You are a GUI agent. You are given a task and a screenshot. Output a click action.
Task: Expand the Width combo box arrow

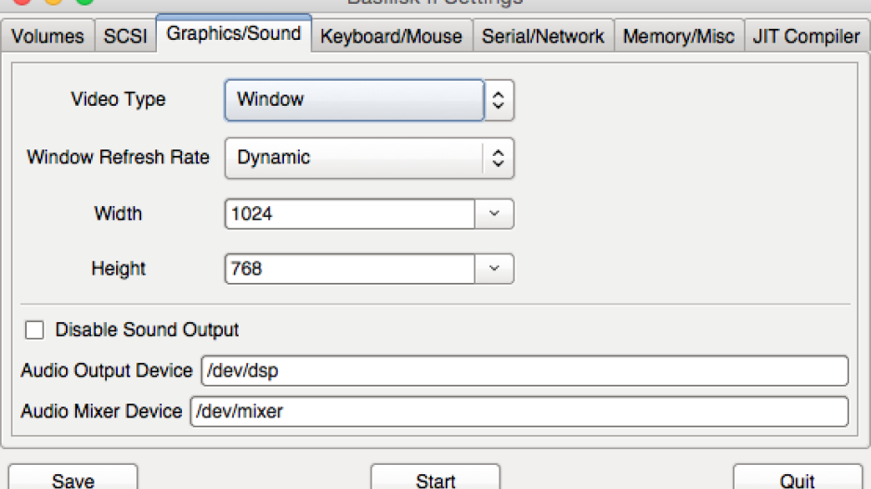coord(494,213)
